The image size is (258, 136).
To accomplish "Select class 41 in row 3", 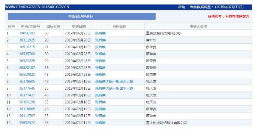I will [x=46, y=47].
